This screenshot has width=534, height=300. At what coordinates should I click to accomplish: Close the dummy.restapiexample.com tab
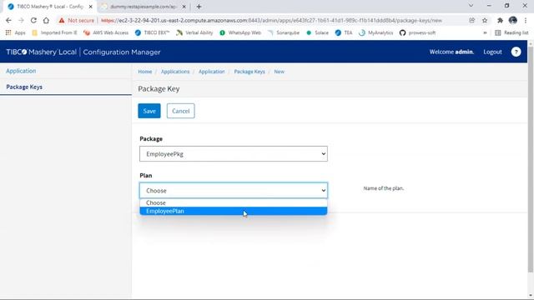pyautogui.click(x=184, y=7)
